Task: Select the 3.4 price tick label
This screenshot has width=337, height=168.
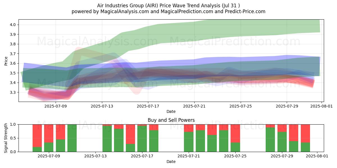Action: 13,83
